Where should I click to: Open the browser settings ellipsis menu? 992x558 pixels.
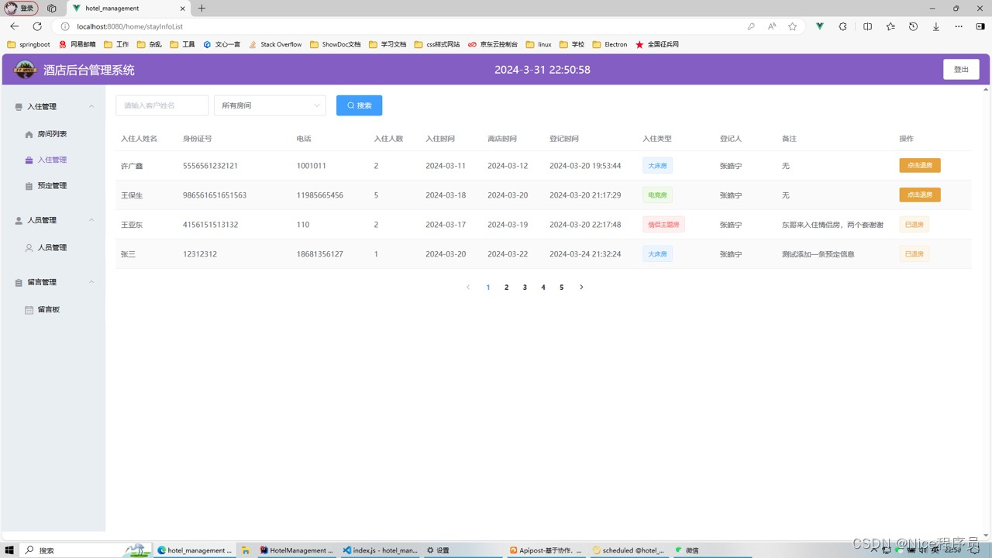[959, 26]
